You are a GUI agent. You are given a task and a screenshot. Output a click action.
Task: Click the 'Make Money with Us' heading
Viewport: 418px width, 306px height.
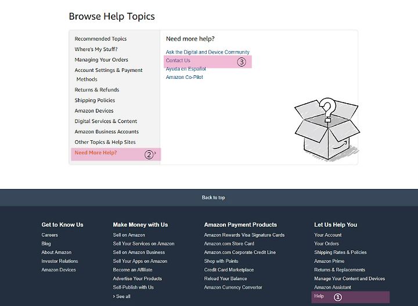point(140,225)
